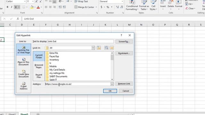Apply Percent Style icon
This screenshot has width=205, height=115.
click(x=108, y=7)
